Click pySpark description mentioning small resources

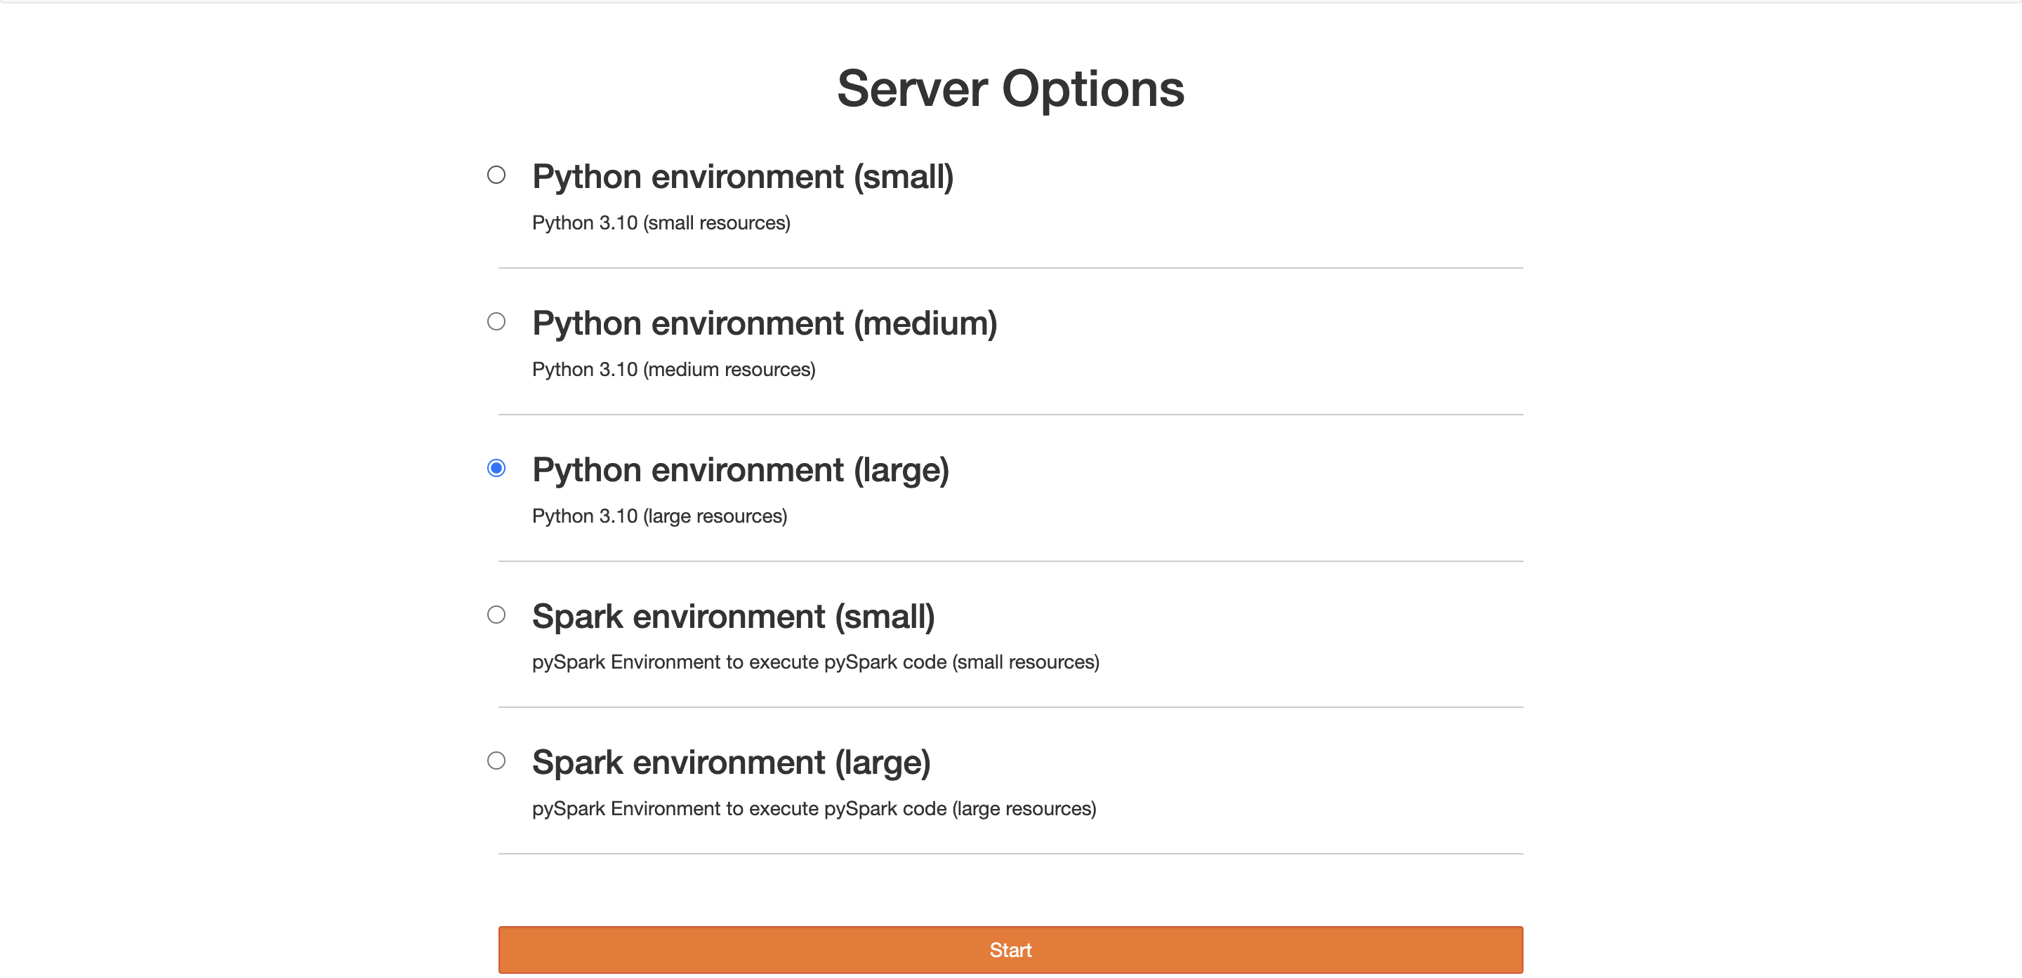[816, 662]
